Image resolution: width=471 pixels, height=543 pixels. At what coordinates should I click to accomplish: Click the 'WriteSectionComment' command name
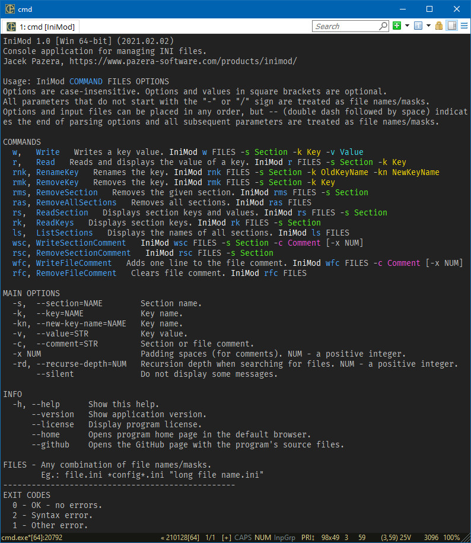click(x=81, y=243)
